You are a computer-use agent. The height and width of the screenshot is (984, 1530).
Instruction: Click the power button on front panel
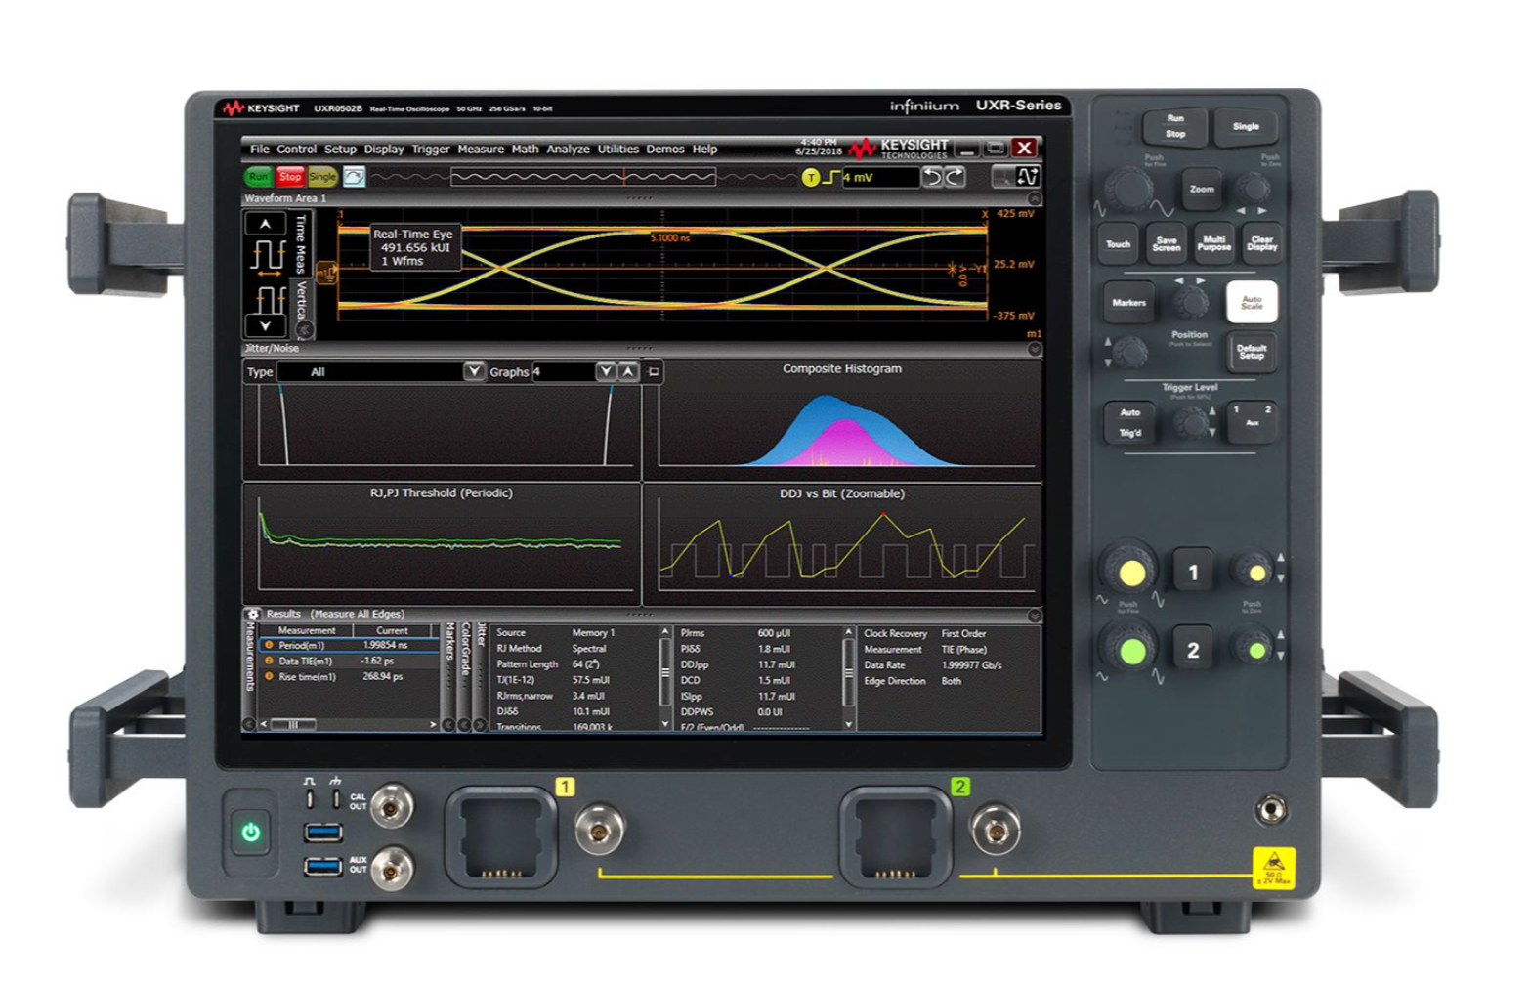(251, 833)
